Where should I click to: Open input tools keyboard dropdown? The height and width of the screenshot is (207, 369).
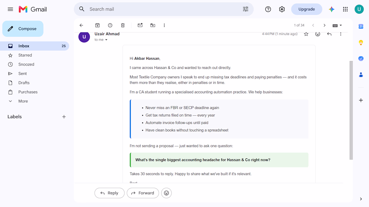pos(337,25)
